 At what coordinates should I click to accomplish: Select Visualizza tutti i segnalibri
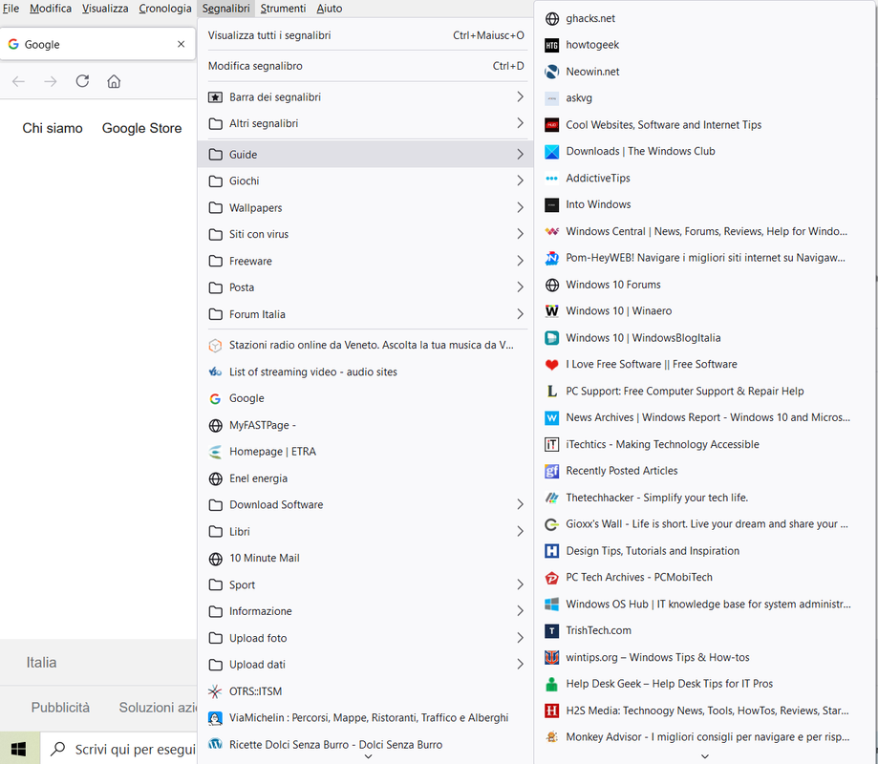pos(366,35)
